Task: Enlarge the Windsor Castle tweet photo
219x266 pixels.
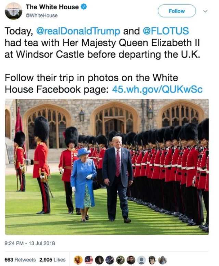Action: (107, 167)
